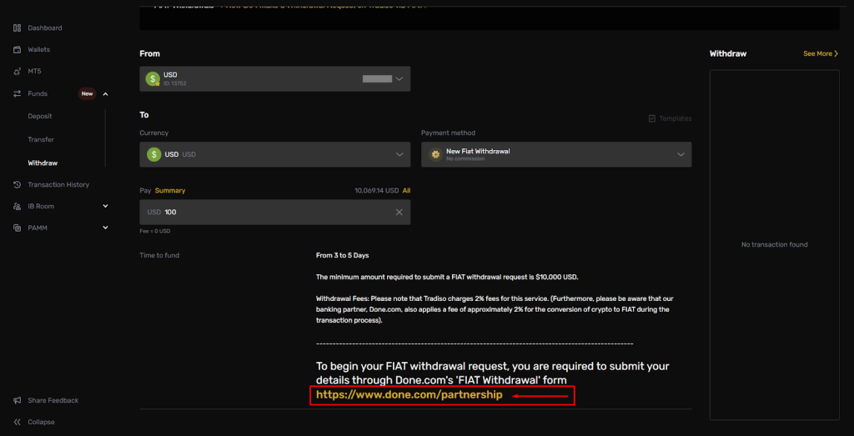
Task: Click the Dashboard icon in sidebar
Action: 18,28
